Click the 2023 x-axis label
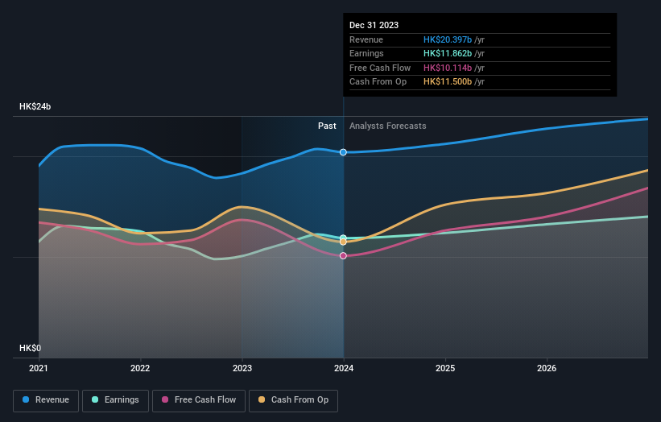This screenshot has width=661, height=422. click(x=242, y=368)
